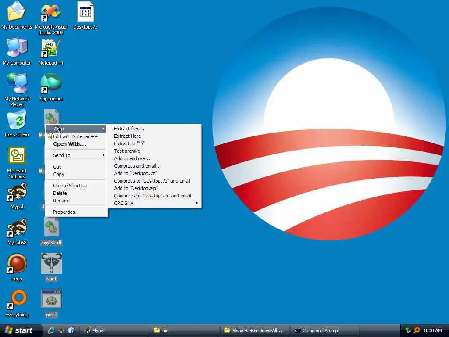Open the My Documents desktop icon
The width and height of the screenshot is (449, 337).
click(16, 16)
